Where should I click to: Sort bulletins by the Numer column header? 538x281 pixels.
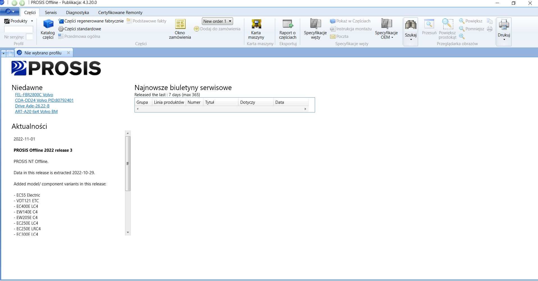click(194, 102)
